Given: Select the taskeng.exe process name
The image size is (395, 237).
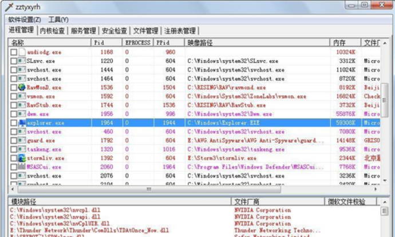Looking at the screenshot, I should tap(44, 149).
